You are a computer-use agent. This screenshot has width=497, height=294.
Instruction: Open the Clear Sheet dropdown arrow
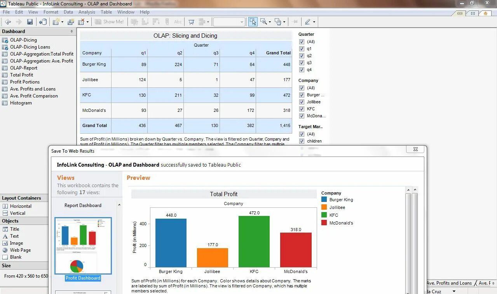(x=87, y=22)
